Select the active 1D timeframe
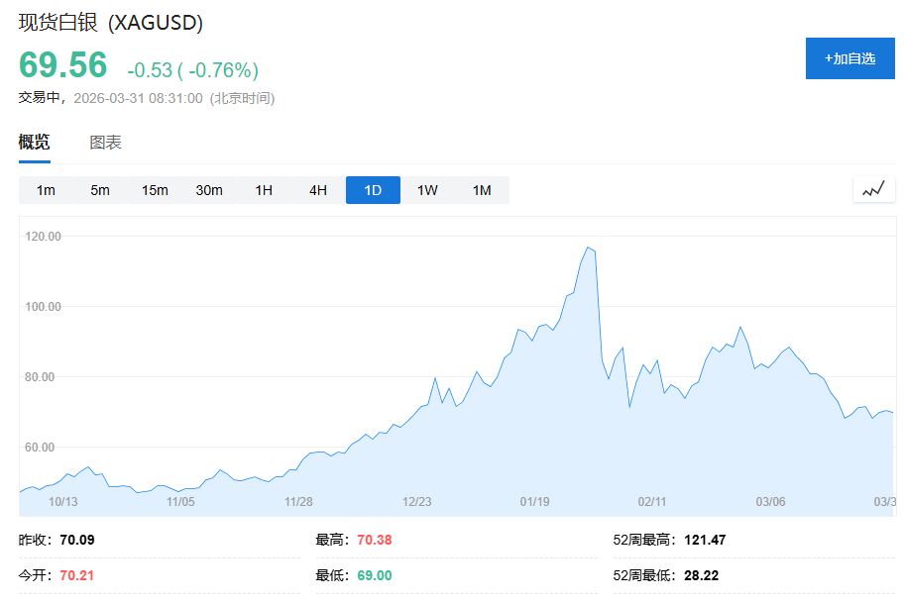This screenshot has height=604, width=906. (373, 190)
